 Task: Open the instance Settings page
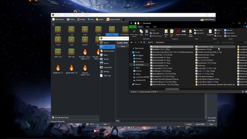(x=107, y=71)
